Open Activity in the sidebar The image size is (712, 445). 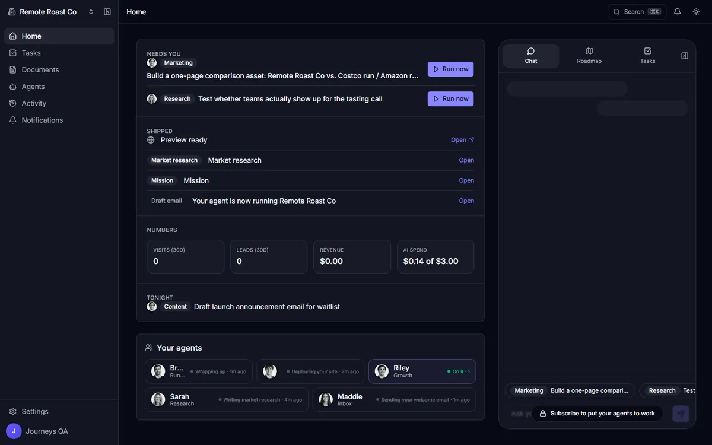(x=59, y=103)
